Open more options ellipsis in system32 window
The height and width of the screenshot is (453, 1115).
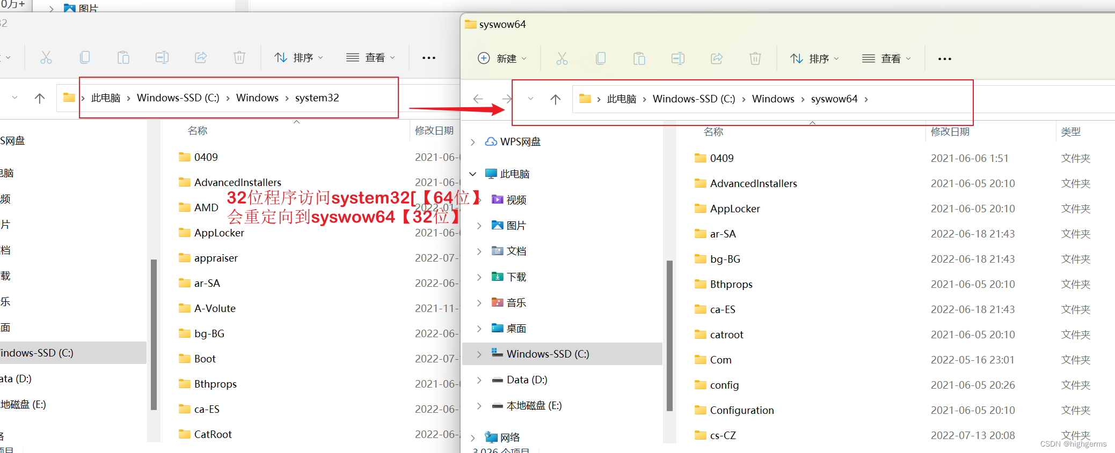coord(429,58)
